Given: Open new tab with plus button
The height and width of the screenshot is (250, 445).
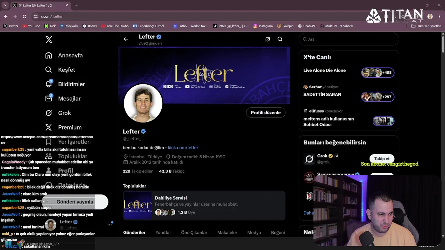Looking at the screenshot, I should tap(76, 5).
